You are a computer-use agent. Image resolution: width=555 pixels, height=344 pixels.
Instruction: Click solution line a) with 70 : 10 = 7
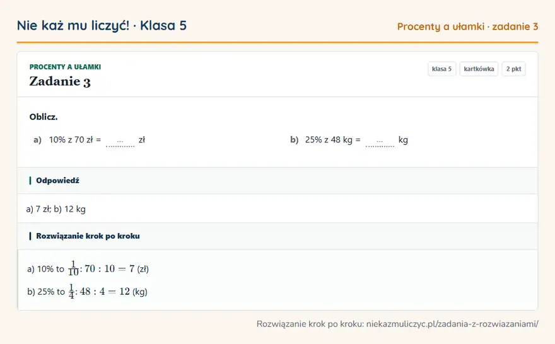coord(88,268)
